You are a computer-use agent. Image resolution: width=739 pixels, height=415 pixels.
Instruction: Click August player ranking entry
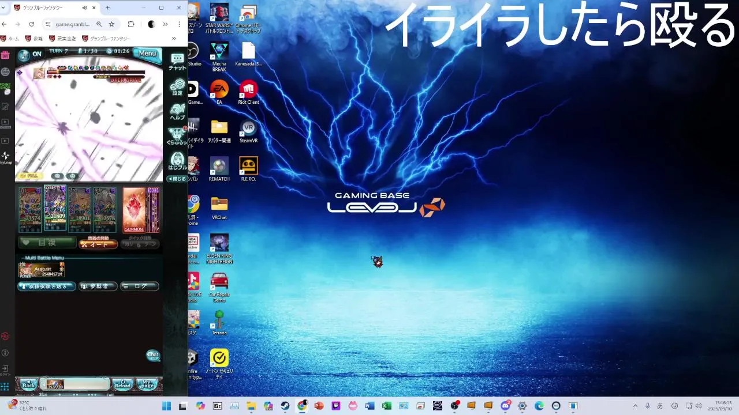(41, 270)
